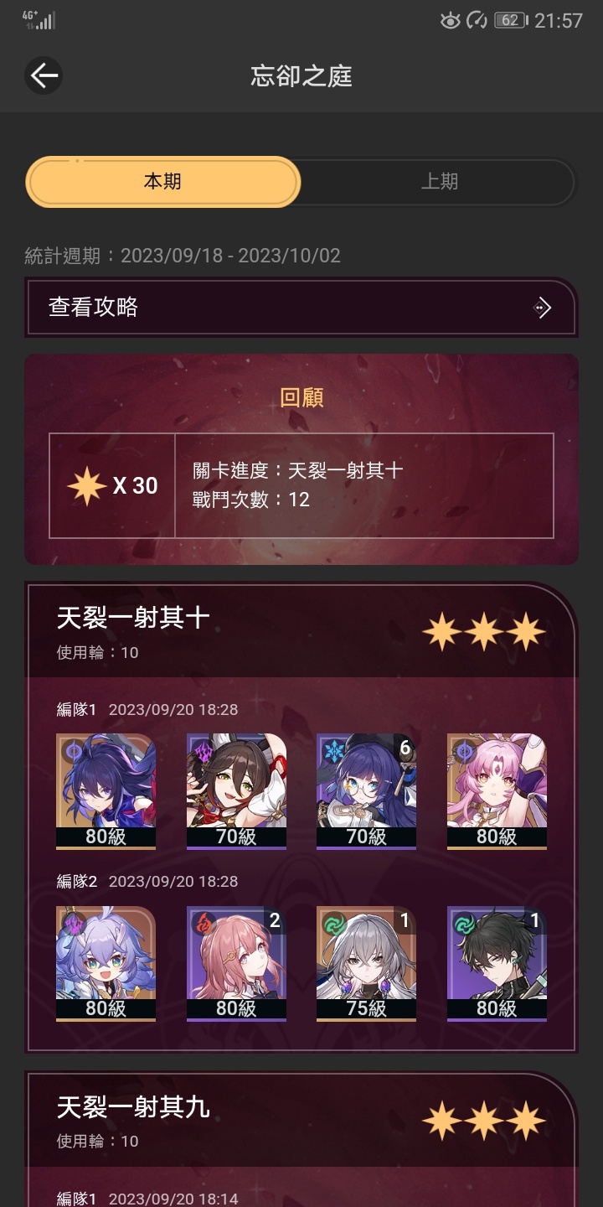
Task: Select the star count X 30 icon
Action: tap(112, 485)
